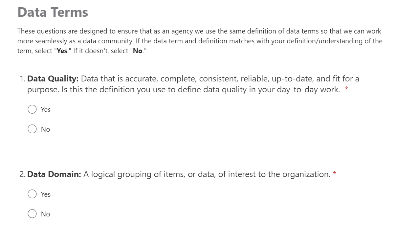Click the Data Terms section heading
The image size is (397, 245).
pos(53,12)
